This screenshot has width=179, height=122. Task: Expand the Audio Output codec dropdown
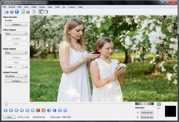tap(16, 53)
